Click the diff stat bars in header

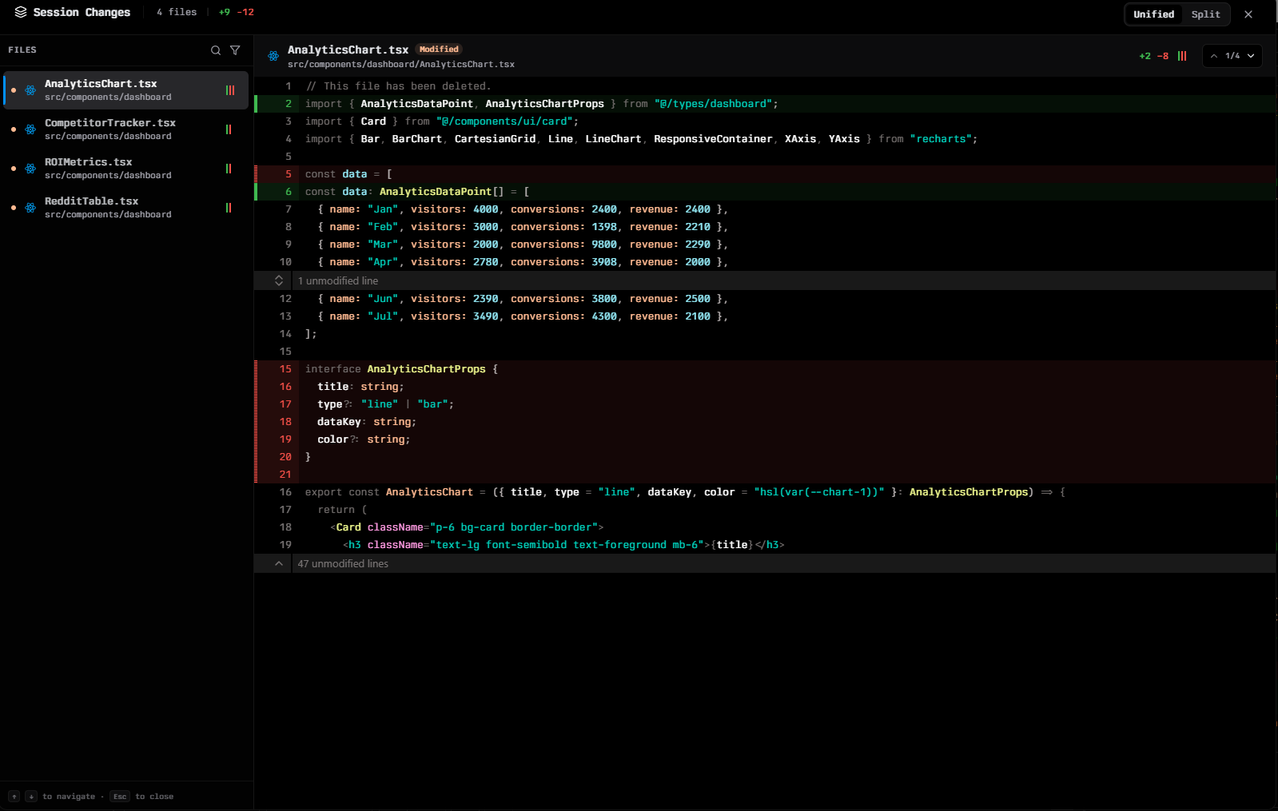pos(1182,56)
